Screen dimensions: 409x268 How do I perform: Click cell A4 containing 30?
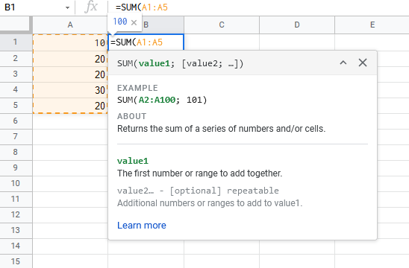(70, 90)
